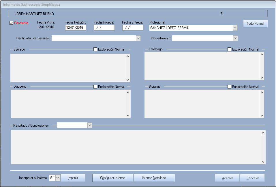The height and width of the screenshot is (187, 276).
Task: Click the Fecha Petición date field
Action: tap(76, 28)
